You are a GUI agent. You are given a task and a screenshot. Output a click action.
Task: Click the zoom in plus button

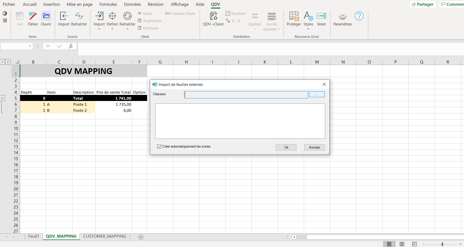click(x=460, y=244)
